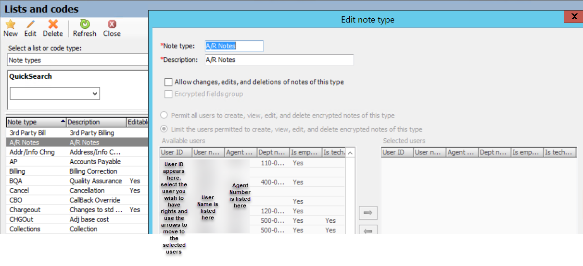583x266 pixels.
Task: Sort Available users by Is emp... column
Action: (x=305, y=152)
